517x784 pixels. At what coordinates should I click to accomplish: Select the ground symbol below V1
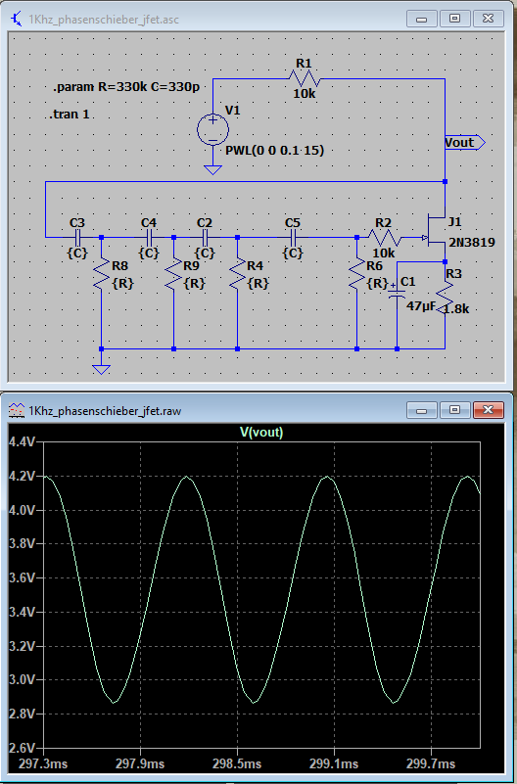[213, 170]
